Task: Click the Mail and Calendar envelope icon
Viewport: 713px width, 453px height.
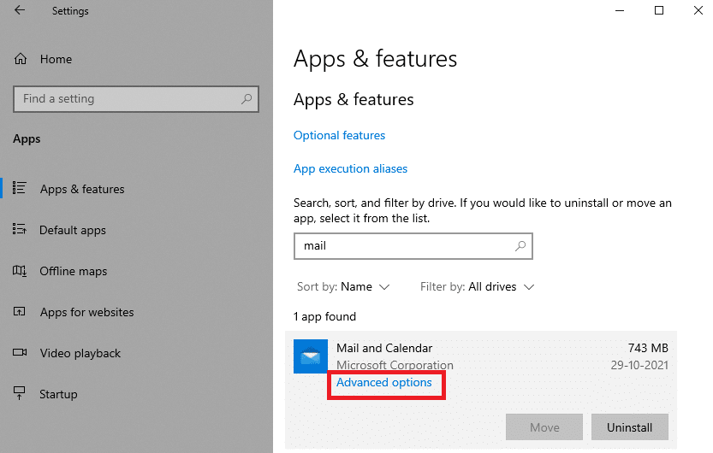Action: click(311, 356)
